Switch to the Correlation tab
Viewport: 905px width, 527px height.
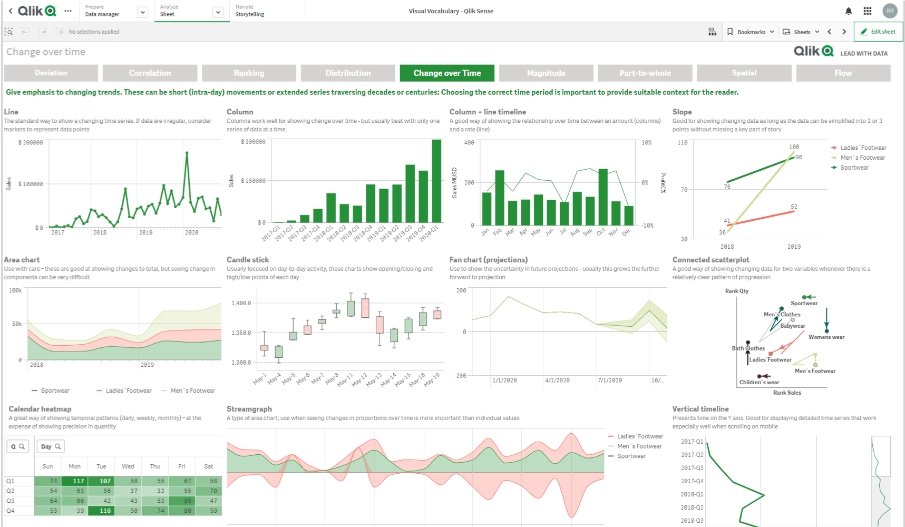click(150, 73)
